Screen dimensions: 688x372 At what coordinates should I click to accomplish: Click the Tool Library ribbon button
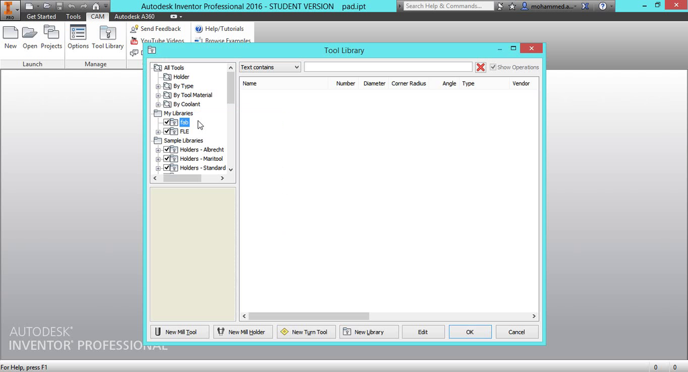(107, 38)
